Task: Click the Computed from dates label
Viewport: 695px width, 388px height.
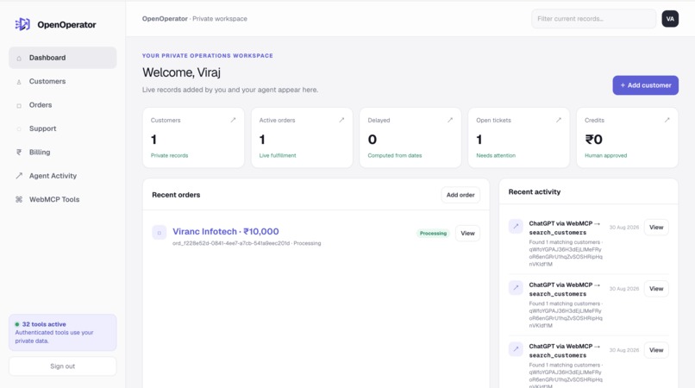Action: tap(394, 156)
